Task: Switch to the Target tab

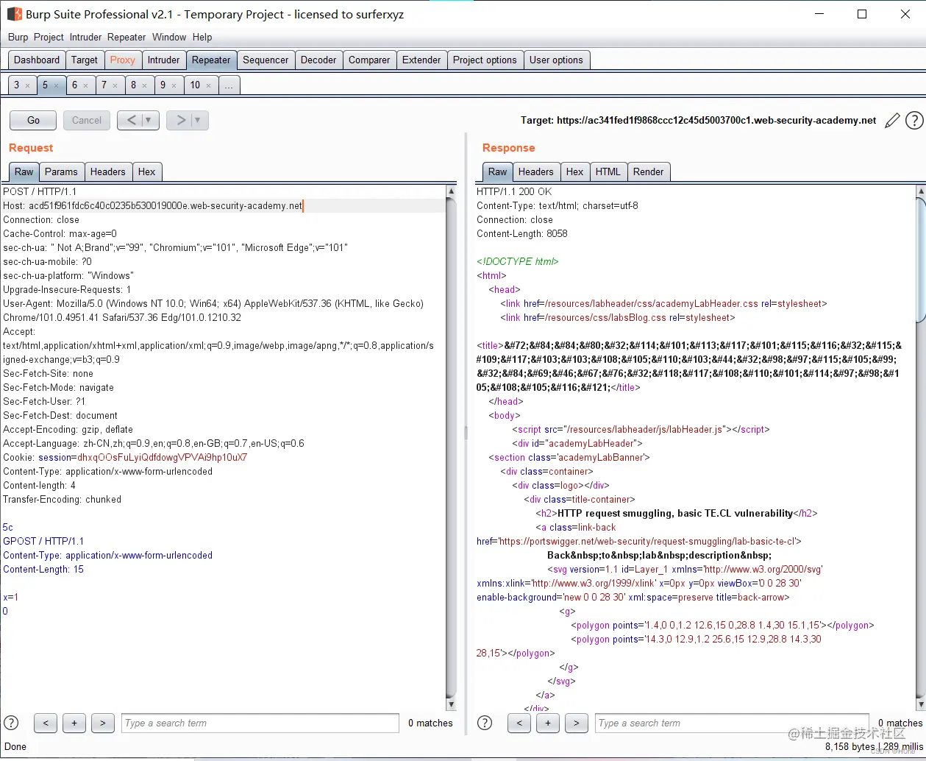Action: click(85, 60)
